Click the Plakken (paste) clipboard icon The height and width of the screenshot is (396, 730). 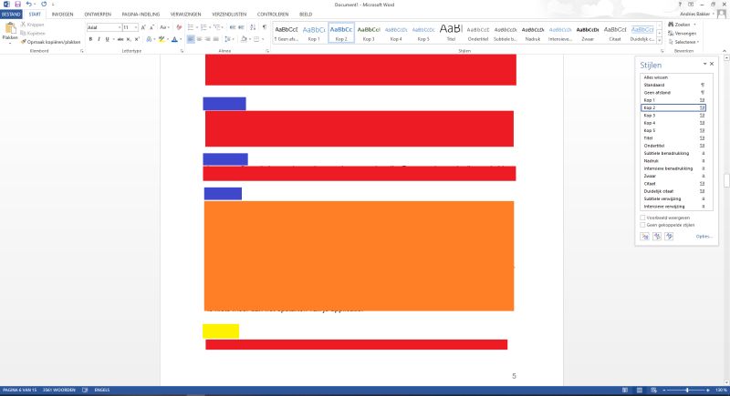[x=10, y=29]
